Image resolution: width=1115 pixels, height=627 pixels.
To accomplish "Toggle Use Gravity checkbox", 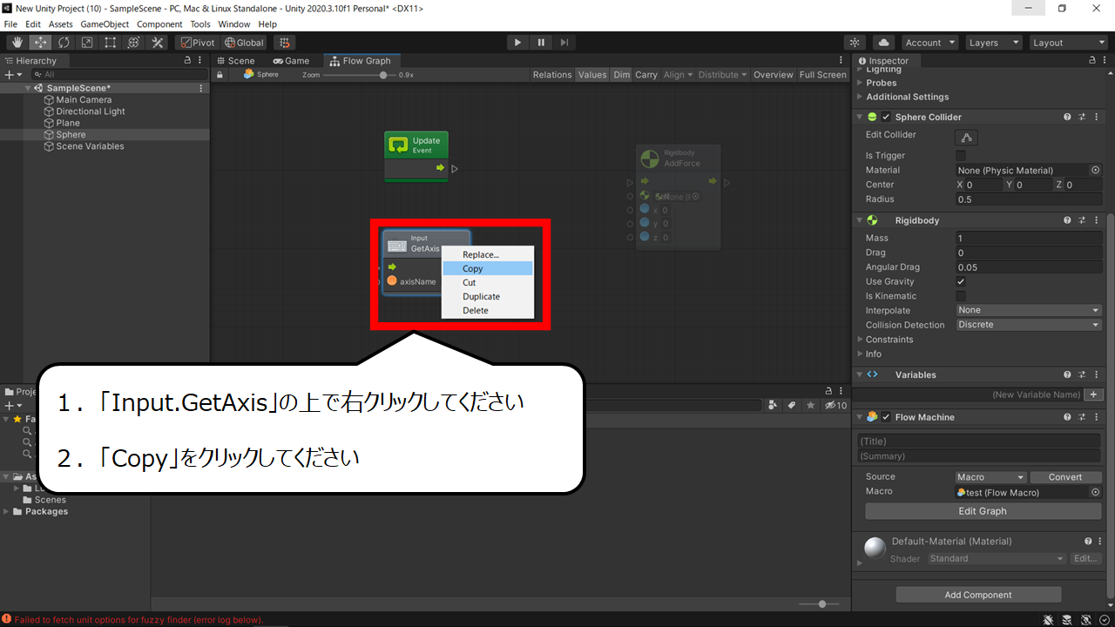I will click(961, 282).
